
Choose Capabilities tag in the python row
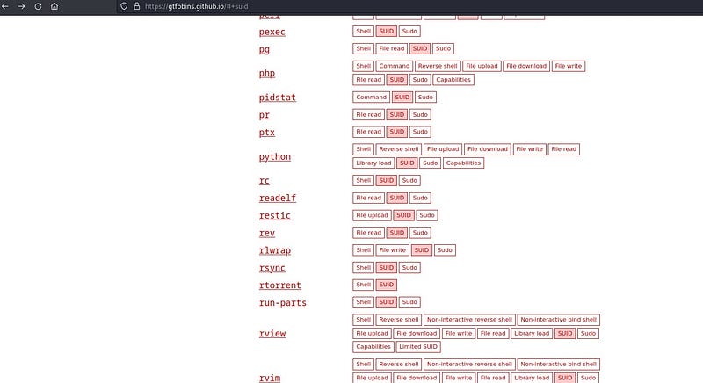tap(463, 163)
